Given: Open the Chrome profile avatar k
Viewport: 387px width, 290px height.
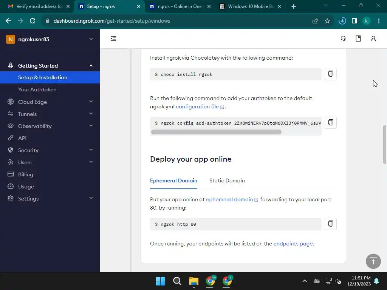Looking at the screenshot, I should (367, 21).
